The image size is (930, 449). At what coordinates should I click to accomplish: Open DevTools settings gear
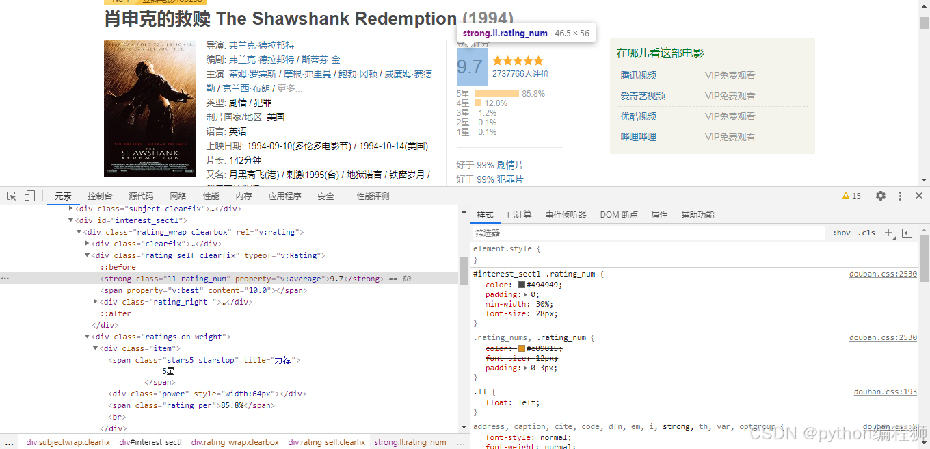[881, 196]
